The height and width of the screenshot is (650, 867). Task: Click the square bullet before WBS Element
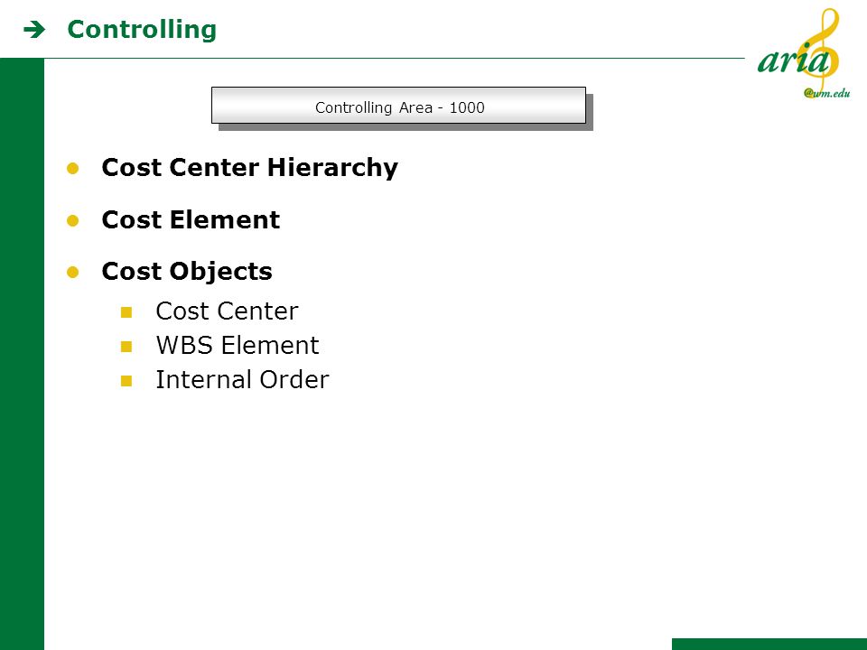tap(126, 347)
